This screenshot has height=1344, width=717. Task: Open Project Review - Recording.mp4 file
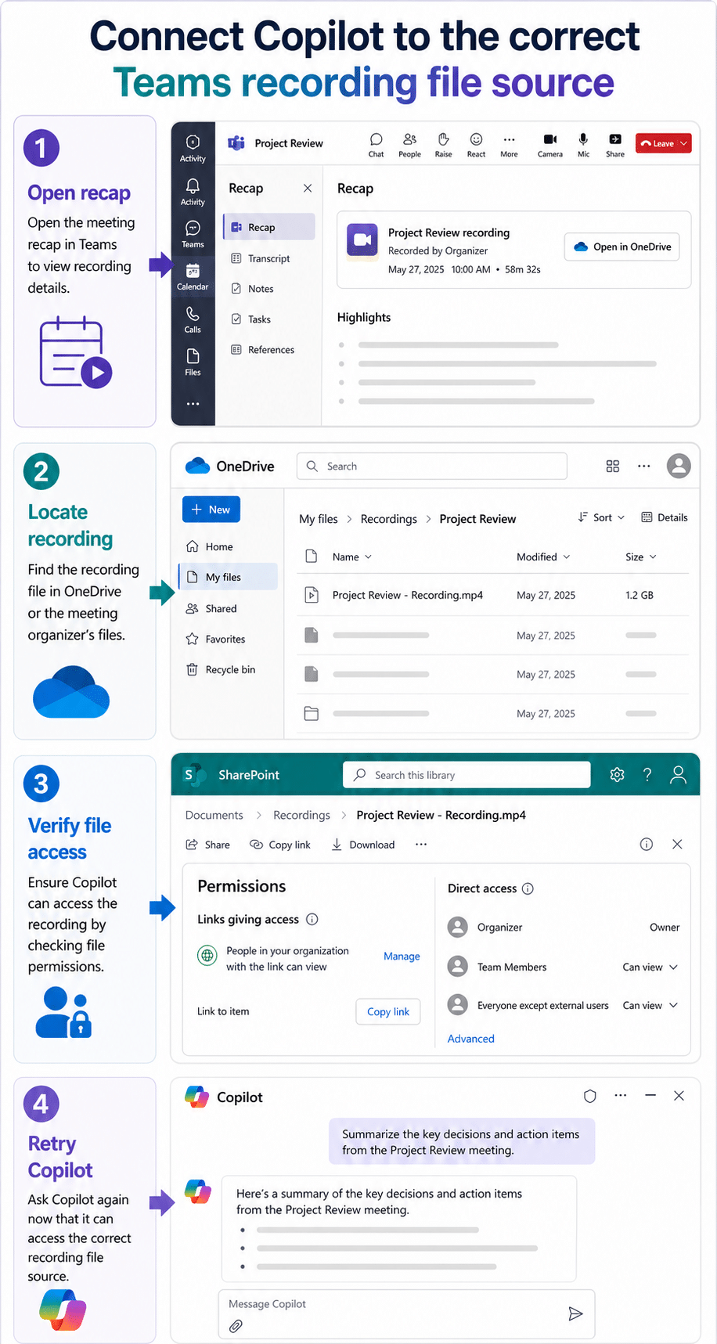pos(407,595)
